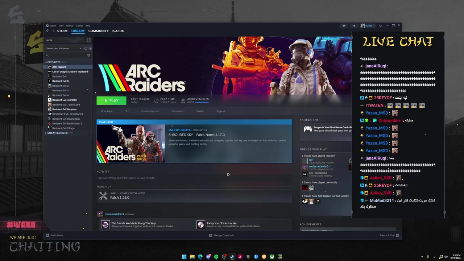This screenshot has height=261, width=464.
Task: Select Resident Evil Village in library
Action: pyautogui.click(x=68, y=128)
